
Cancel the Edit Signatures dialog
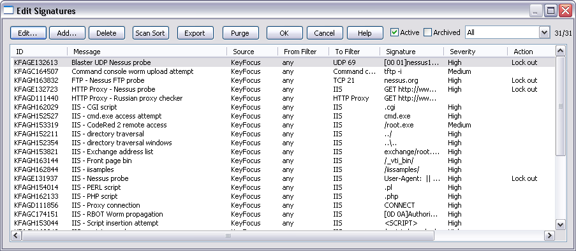(325, 33)
